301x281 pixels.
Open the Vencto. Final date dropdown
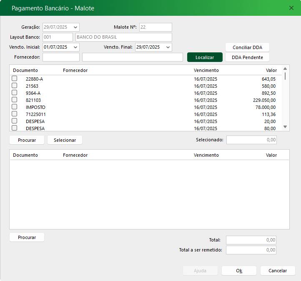coord(168,47)
